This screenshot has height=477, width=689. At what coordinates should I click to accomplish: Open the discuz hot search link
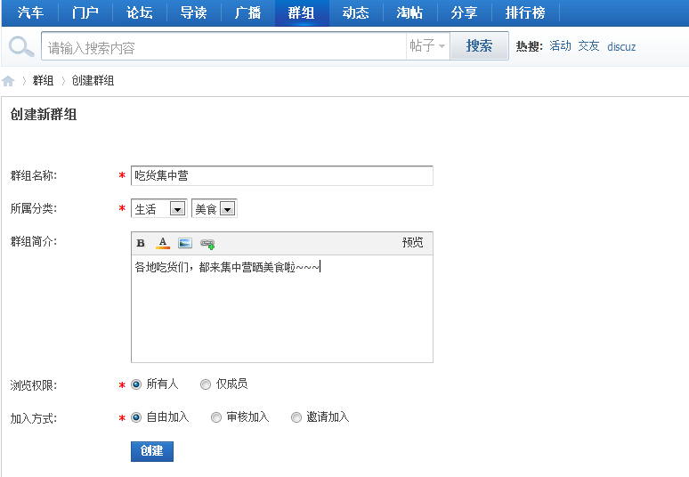[621, 46]
